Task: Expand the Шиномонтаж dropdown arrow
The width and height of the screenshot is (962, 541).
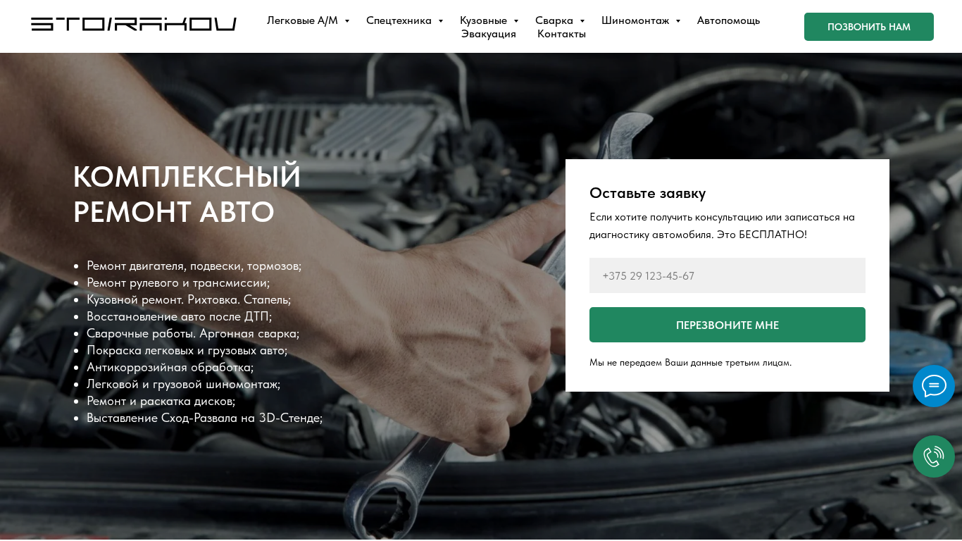Action: coord(678,21)
